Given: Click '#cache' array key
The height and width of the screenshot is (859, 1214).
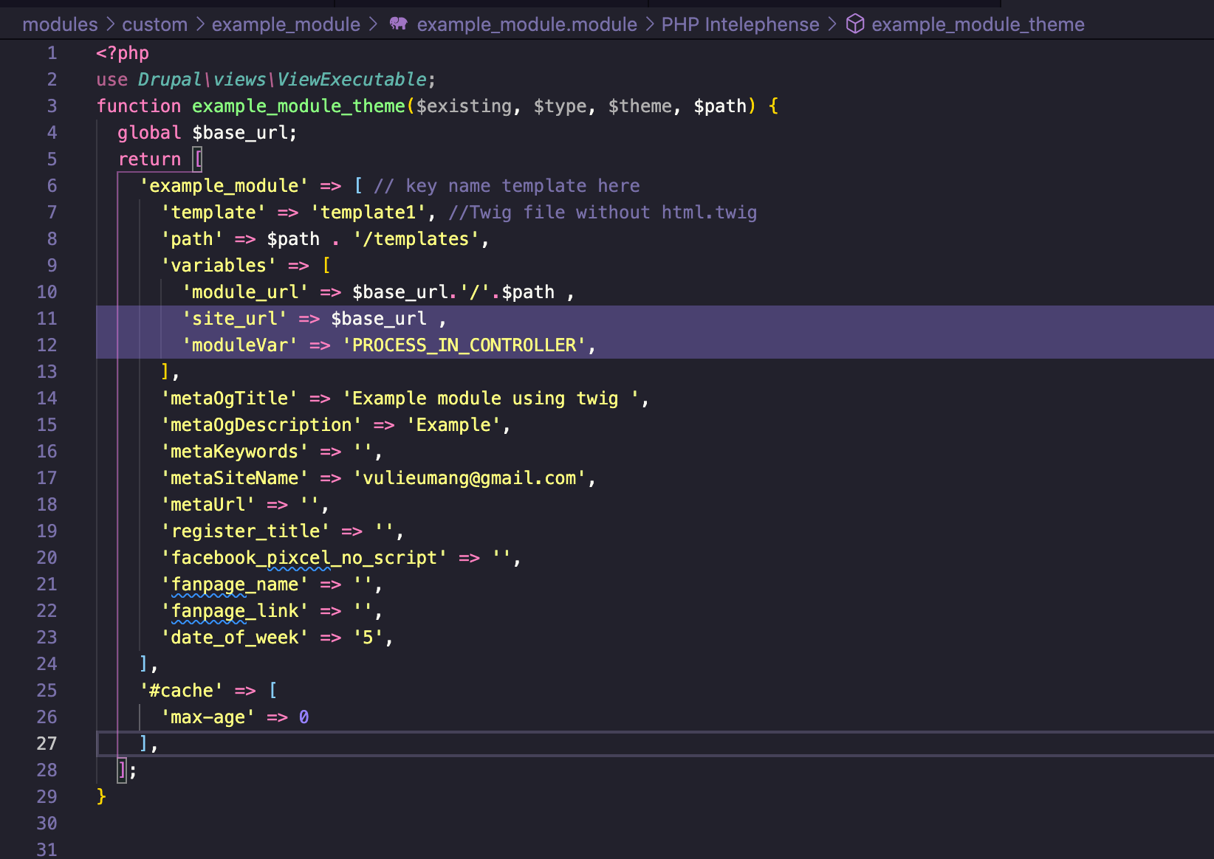Looking at the screenshot, I should [x=182, y=691].
